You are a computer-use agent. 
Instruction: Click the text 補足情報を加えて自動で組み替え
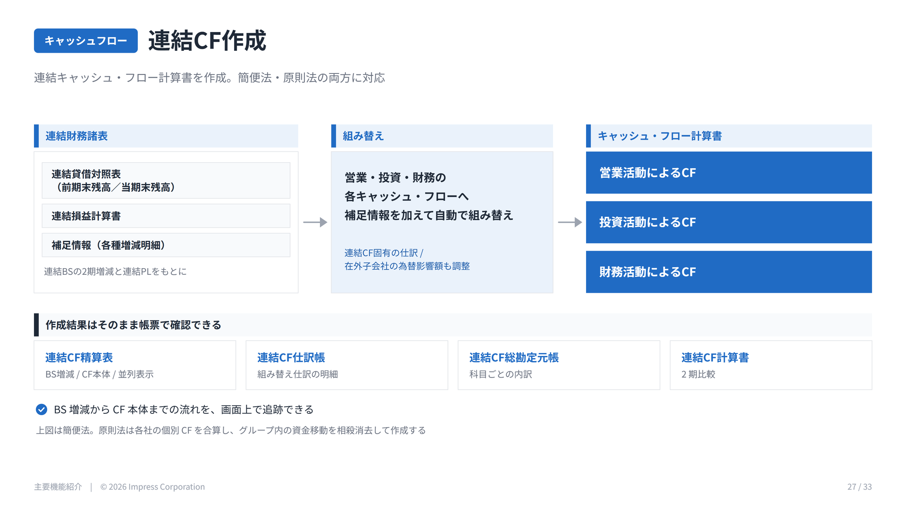point(429,215)
